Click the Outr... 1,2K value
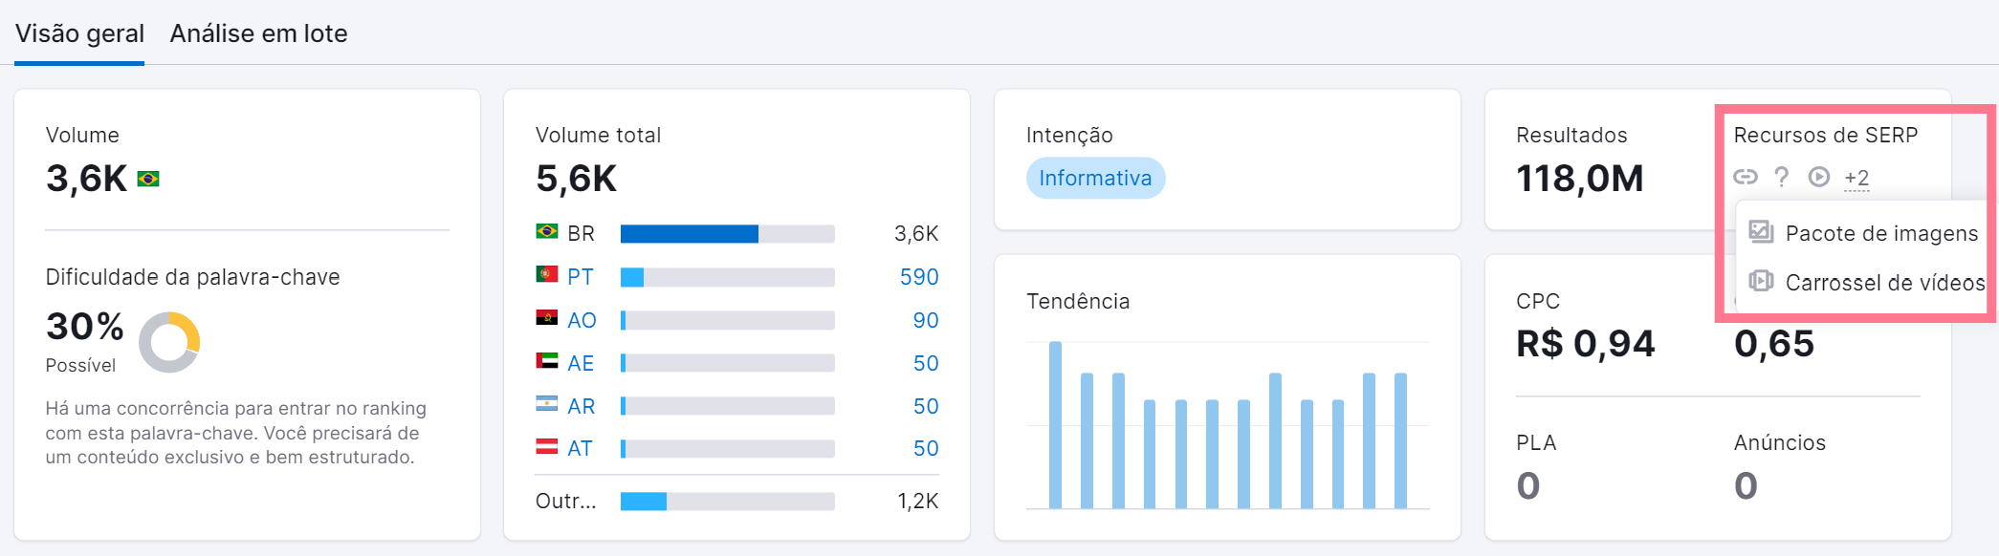 pyautogui.click(x=918, y=502)
